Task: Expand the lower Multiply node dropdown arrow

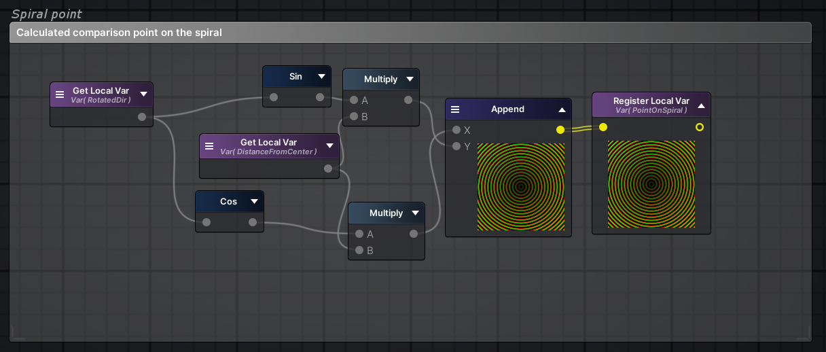Action: coord(415,213)
